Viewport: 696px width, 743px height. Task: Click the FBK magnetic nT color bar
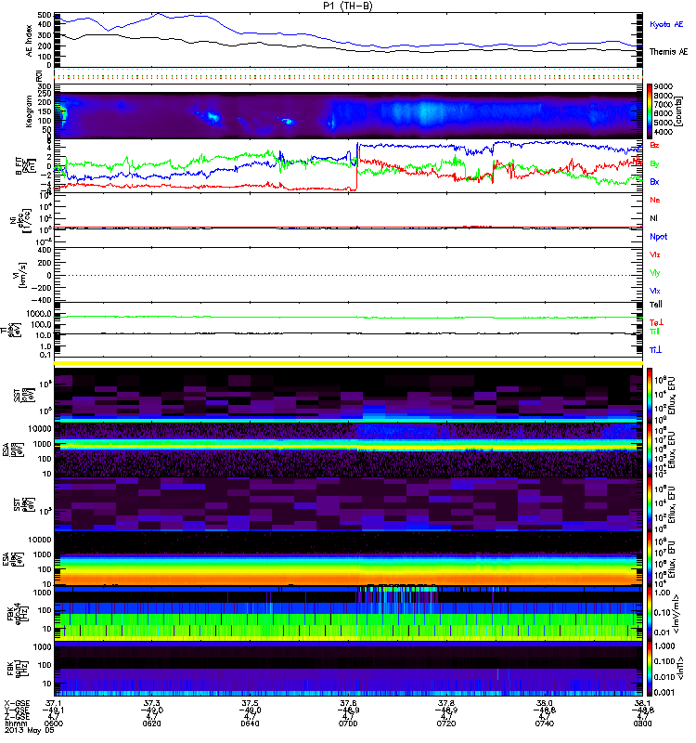coord(650,669)
